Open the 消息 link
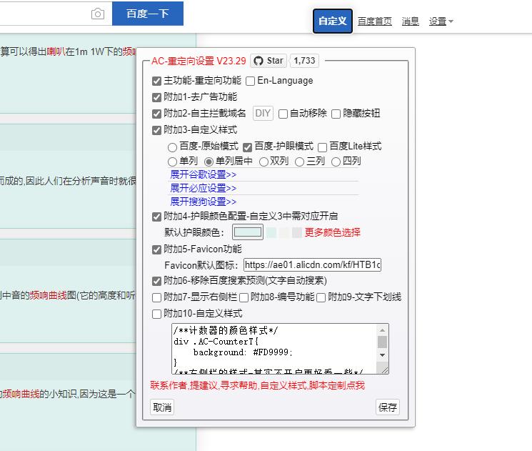 pos(410,21)
